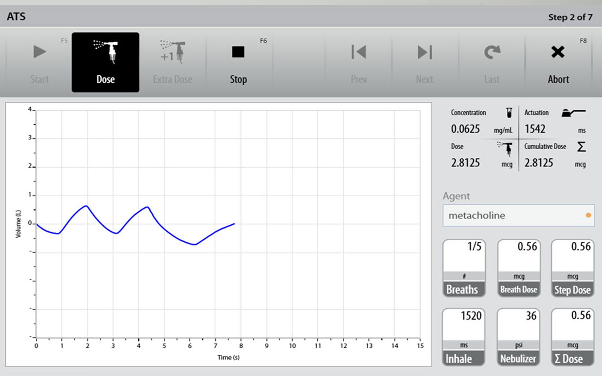Abort the test with X icon

tap(558, 52)
